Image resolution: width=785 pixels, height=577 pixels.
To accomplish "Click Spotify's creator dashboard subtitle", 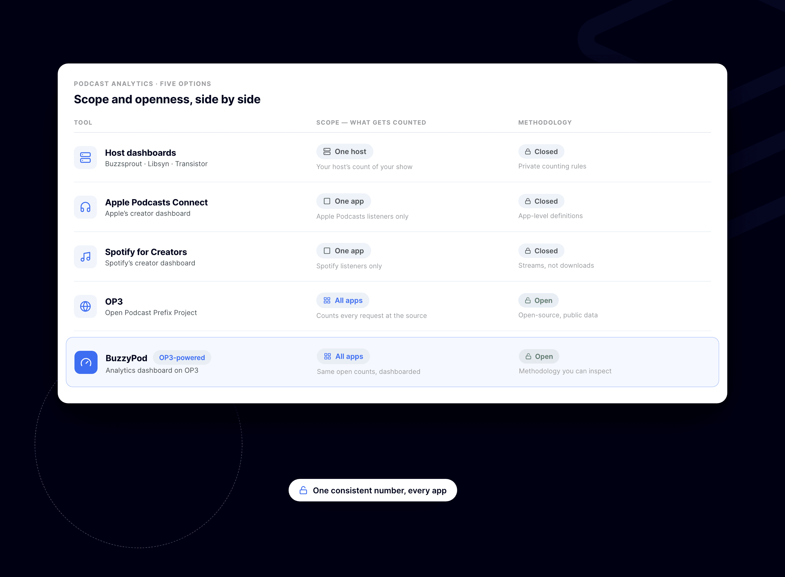I will (x=150, y=263).
